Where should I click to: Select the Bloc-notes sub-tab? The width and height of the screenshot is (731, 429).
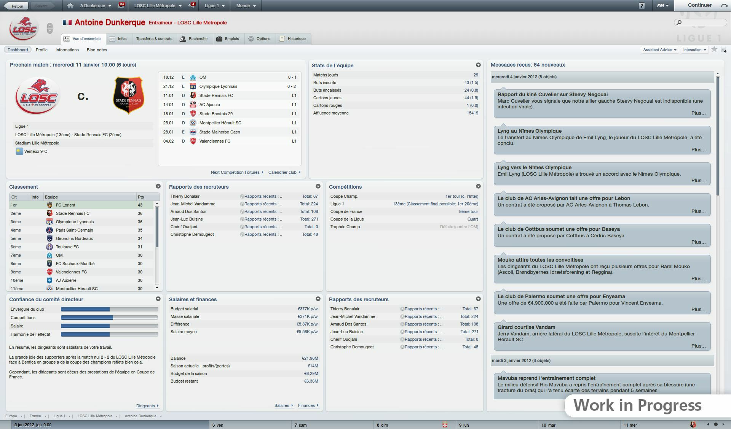click(97, 49)
